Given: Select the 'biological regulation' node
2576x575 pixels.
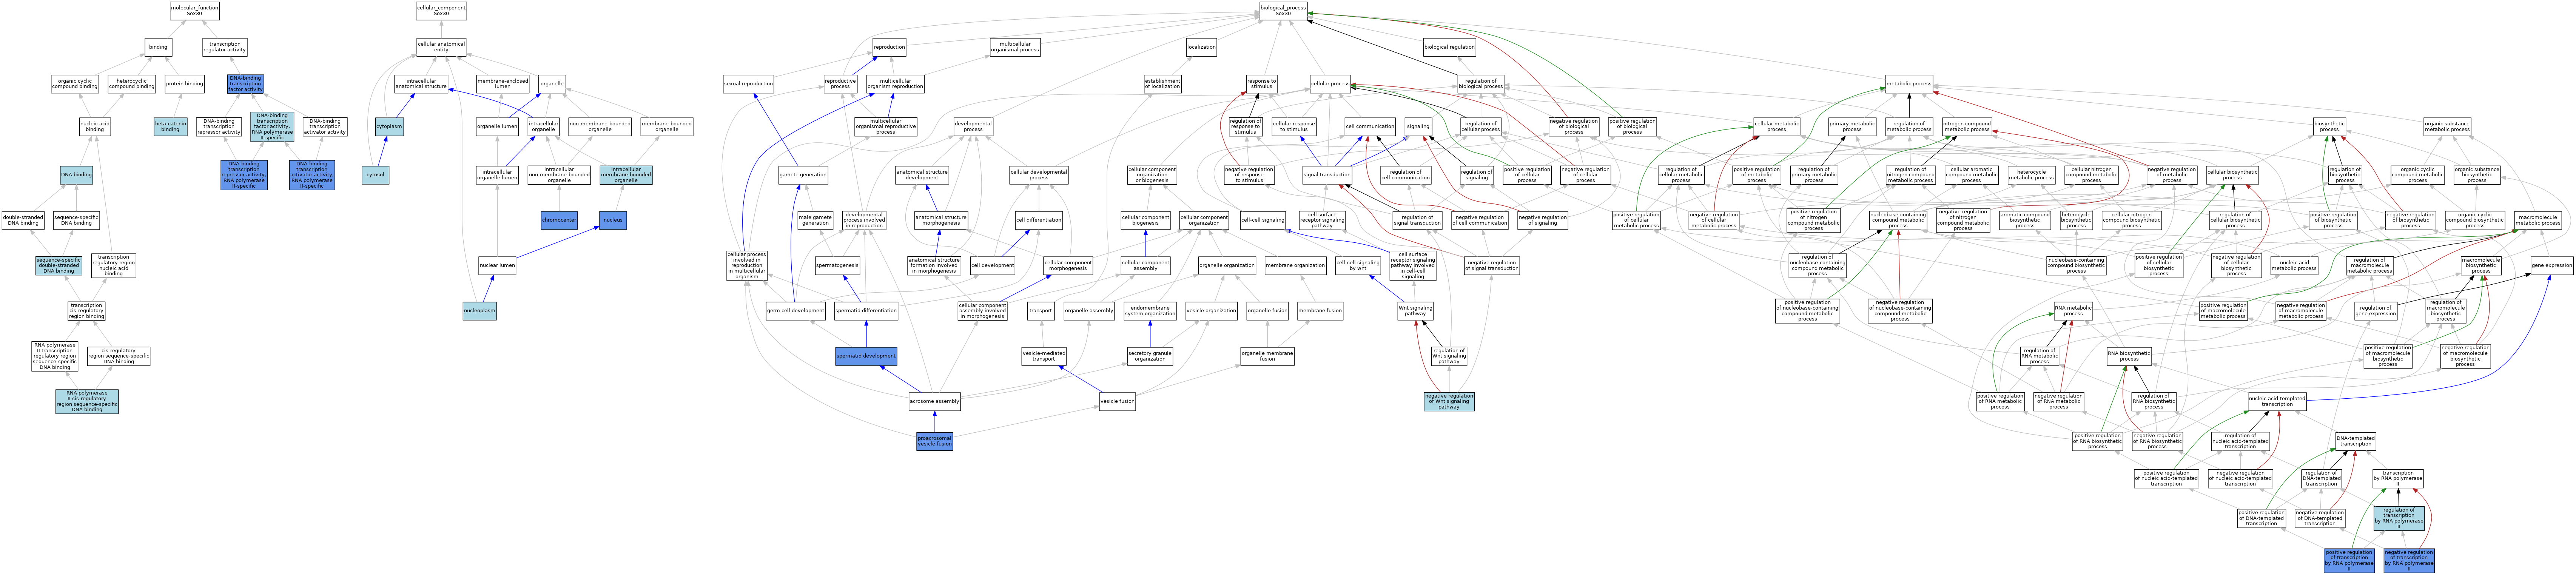Looking at the screenshot, I should [x=1449, y=47].
